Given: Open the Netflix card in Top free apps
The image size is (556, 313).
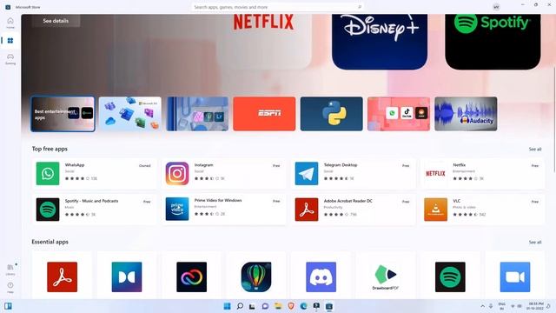Looking at the screenshot, I should pyautogui.click(x=482, y=174).
